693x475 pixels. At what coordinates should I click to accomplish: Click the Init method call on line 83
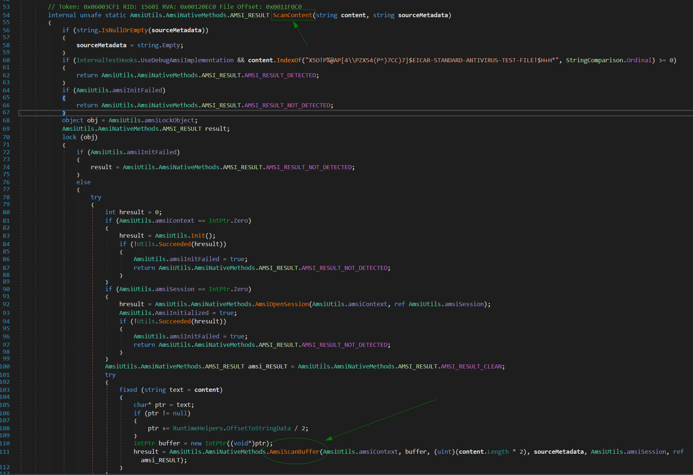(198, 235)
